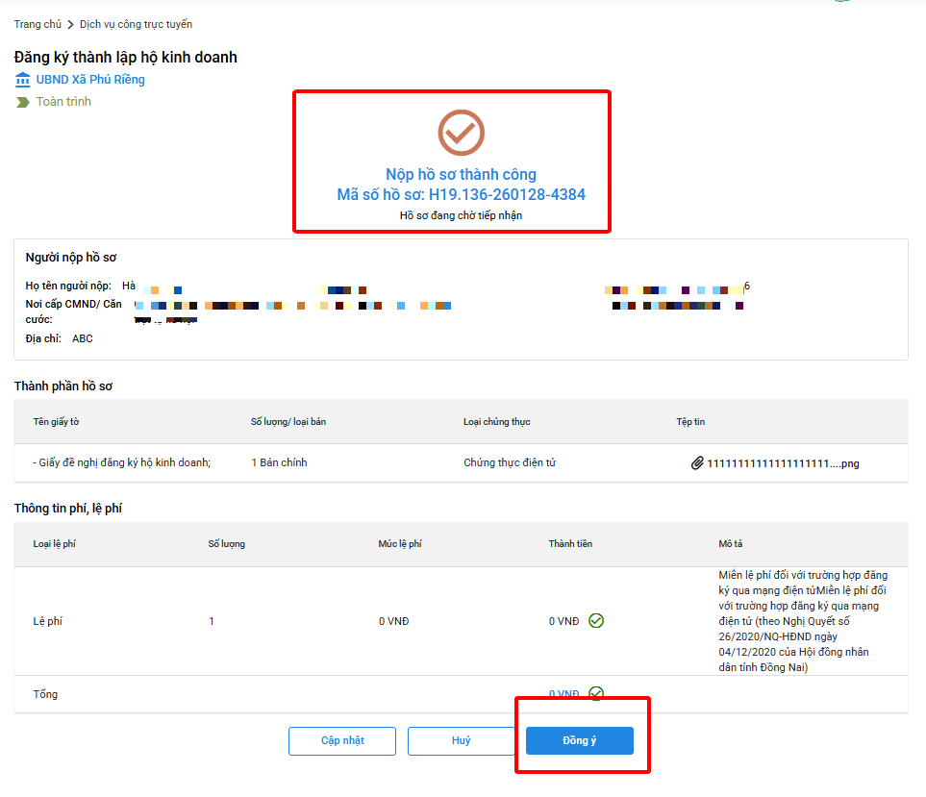Click the blue 0 VNĐ total amount
The width and height of the screenshot is (926, 797).
point(563,693)
